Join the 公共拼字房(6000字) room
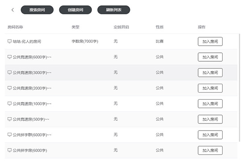Image resolution: width=242 pixels, height=161 pixels. (210, 150)
